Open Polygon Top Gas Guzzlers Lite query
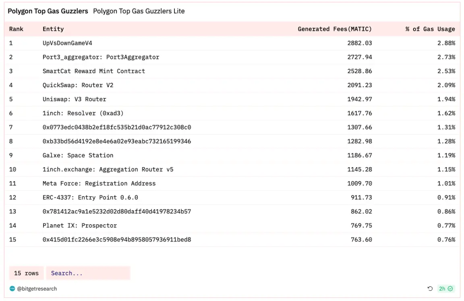Image resolution: width=464 pixels, height=301 pixels. click(139, 11)
